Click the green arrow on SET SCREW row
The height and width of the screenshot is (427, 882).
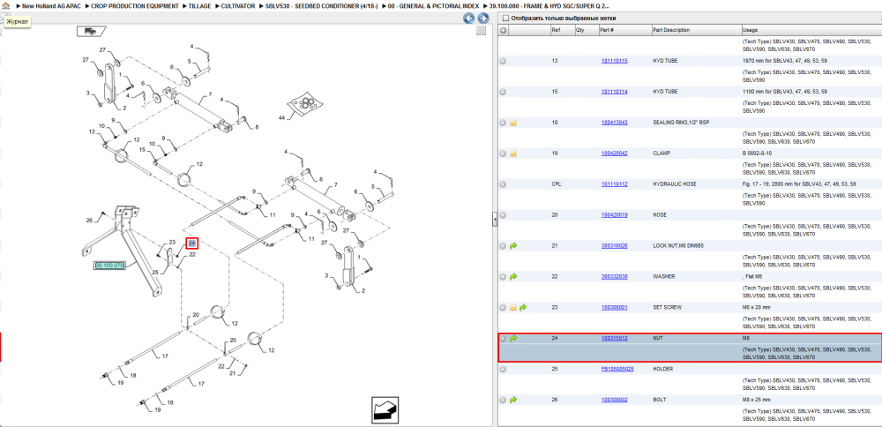click(x=523, y=308)
